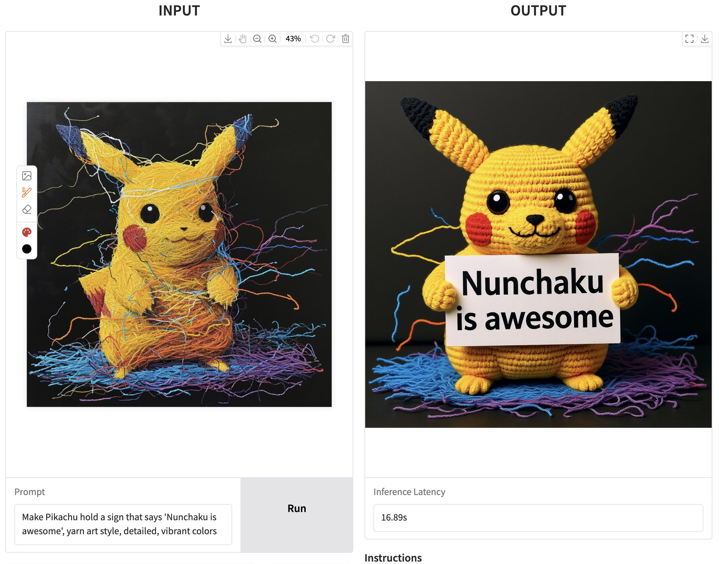This screenshot has width=719, height=564.
Task: Redo the last canvas edit
Action: coord(331,39)
